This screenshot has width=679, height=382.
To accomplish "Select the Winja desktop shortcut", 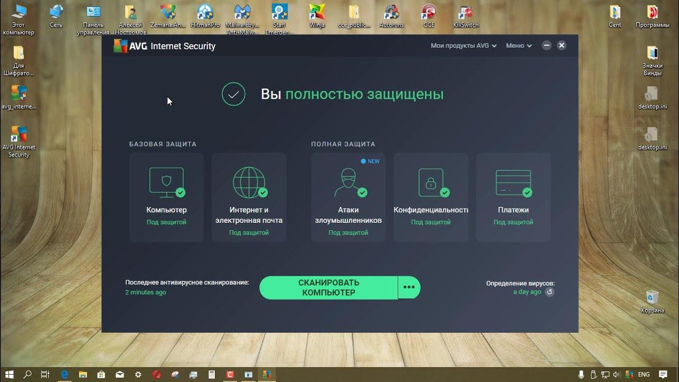I will click(317, 16).
